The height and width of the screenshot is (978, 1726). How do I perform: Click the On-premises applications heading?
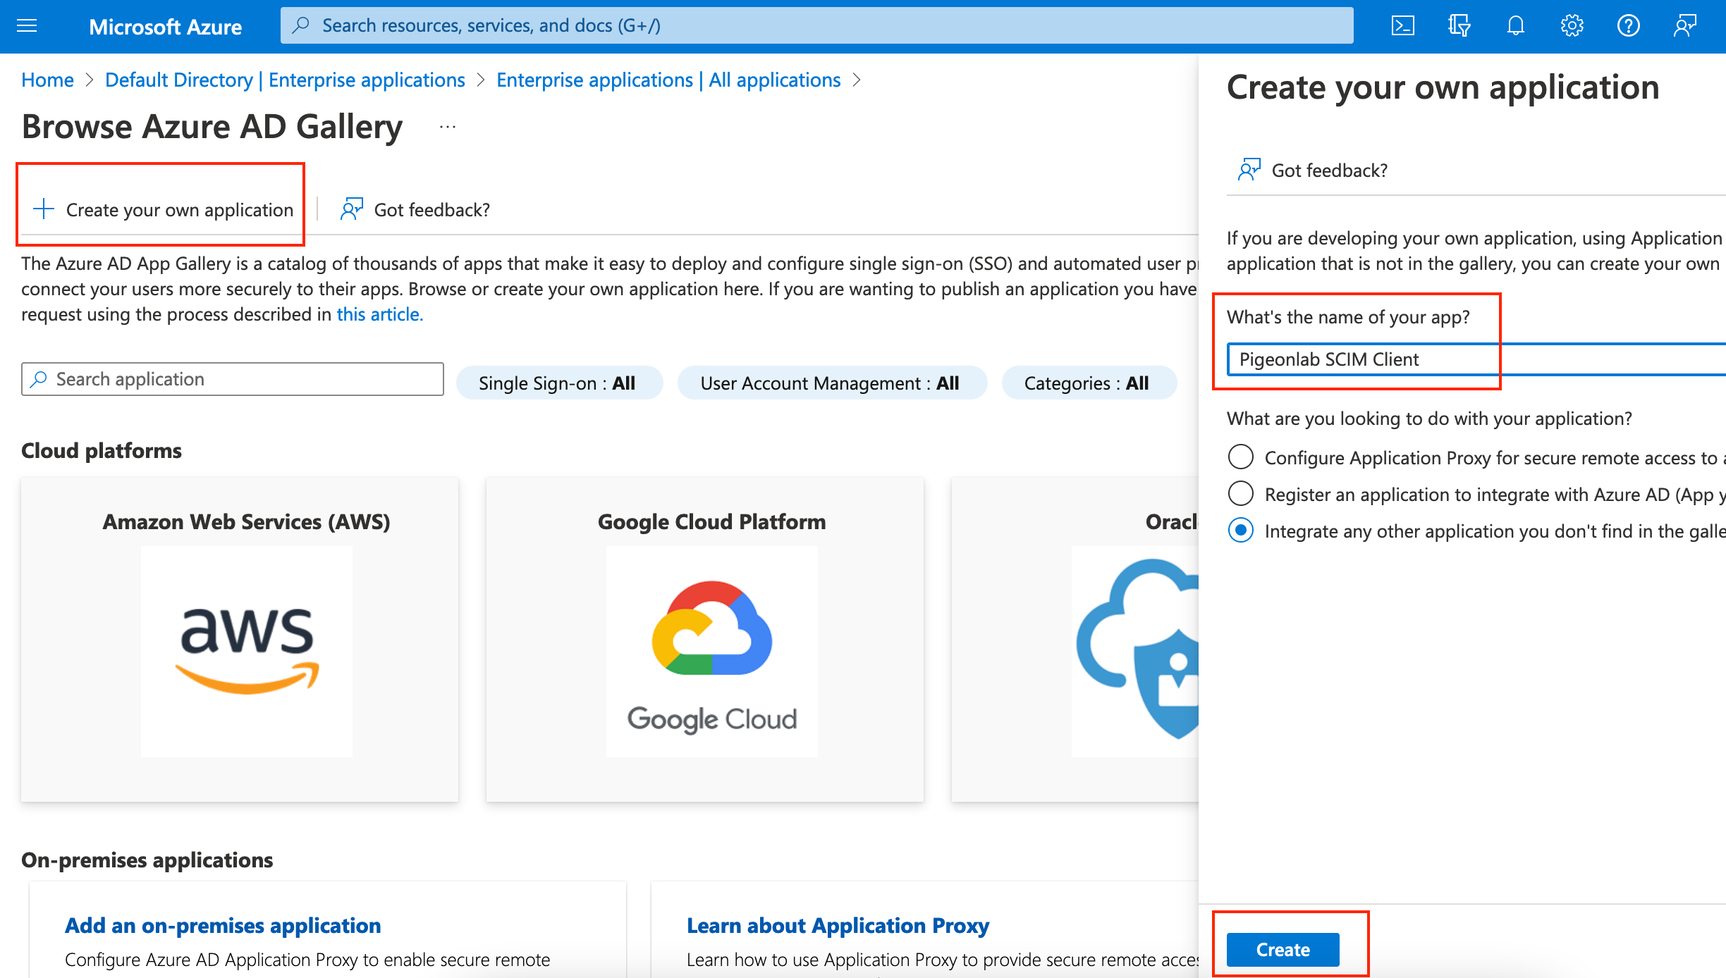[x=147, y=860]
